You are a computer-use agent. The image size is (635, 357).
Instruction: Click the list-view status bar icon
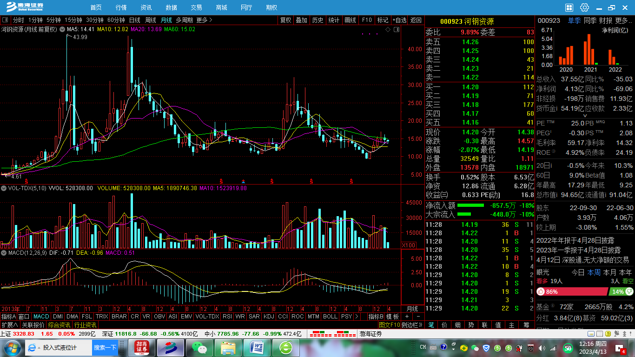tap(599, 334)
